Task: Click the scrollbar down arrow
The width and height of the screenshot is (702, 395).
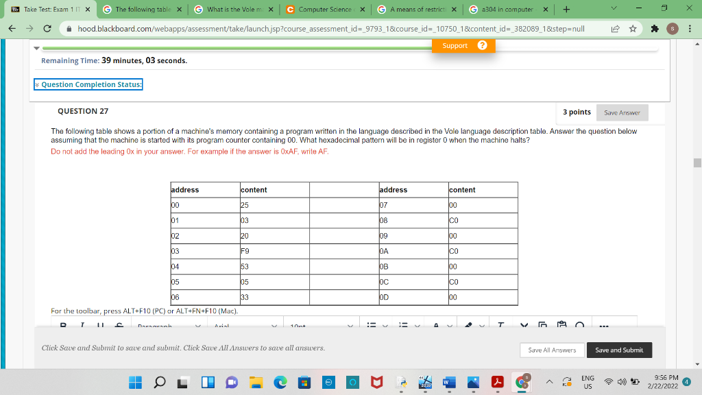Action: click(697, 364)
